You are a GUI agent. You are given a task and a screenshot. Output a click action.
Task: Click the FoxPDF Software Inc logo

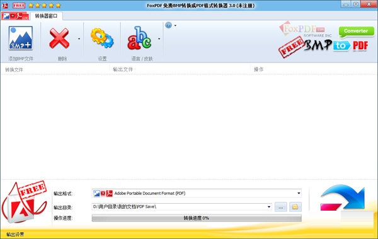point(306,29)
